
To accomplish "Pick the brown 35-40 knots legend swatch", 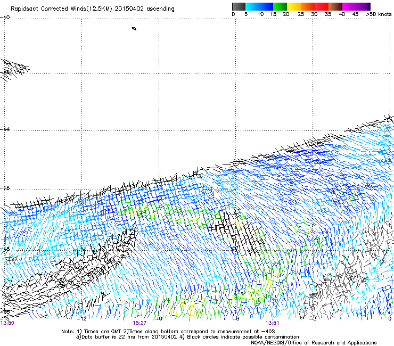I will pos(335,6).
